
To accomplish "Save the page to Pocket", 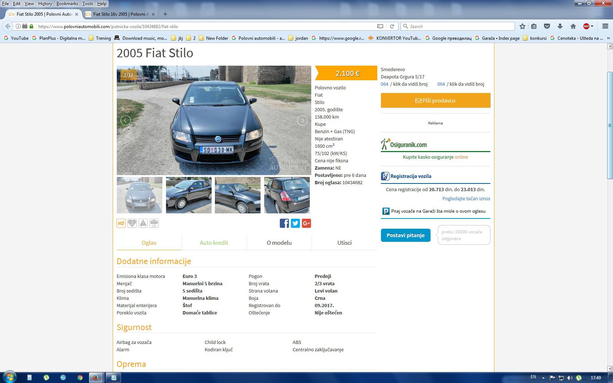I will coord(547,26).
